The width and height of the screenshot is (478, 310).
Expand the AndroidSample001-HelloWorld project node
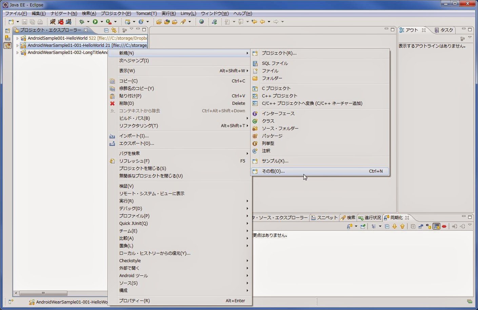pos(17,38)
